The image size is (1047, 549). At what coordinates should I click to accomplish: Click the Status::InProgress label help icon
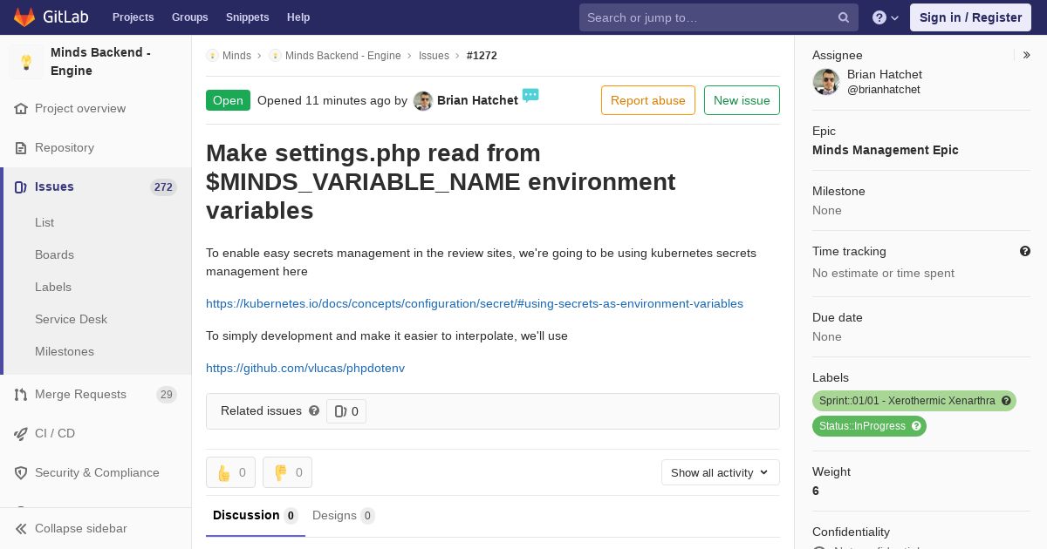click(x=916, y=426)
